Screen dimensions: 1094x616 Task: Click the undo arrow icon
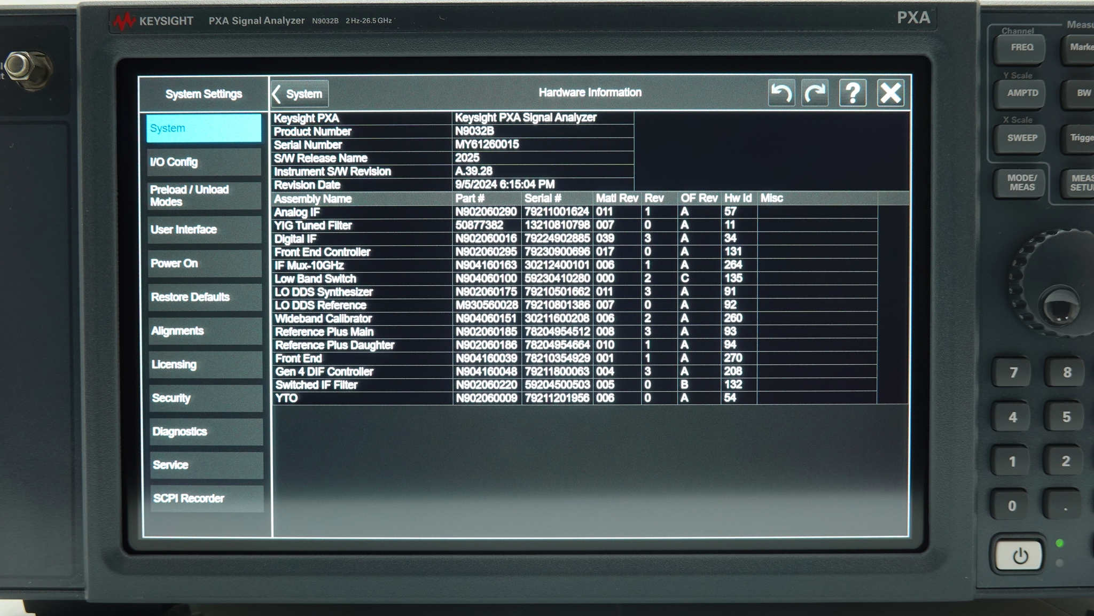(782, 93)
